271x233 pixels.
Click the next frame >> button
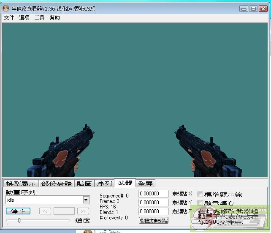click(83, 211)
